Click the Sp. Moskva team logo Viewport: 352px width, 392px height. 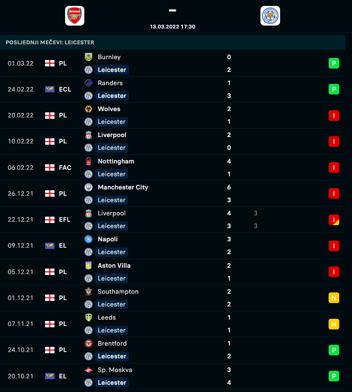click(89, 370)
